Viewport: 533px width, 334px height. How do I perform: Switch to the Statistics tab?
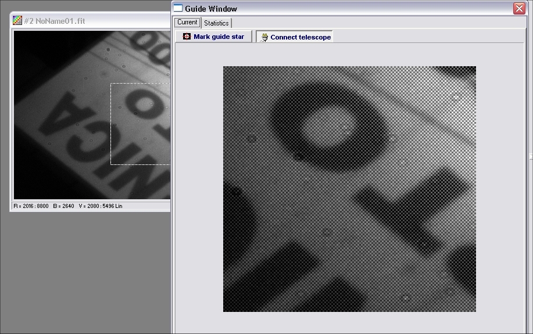tap(216, 23)
